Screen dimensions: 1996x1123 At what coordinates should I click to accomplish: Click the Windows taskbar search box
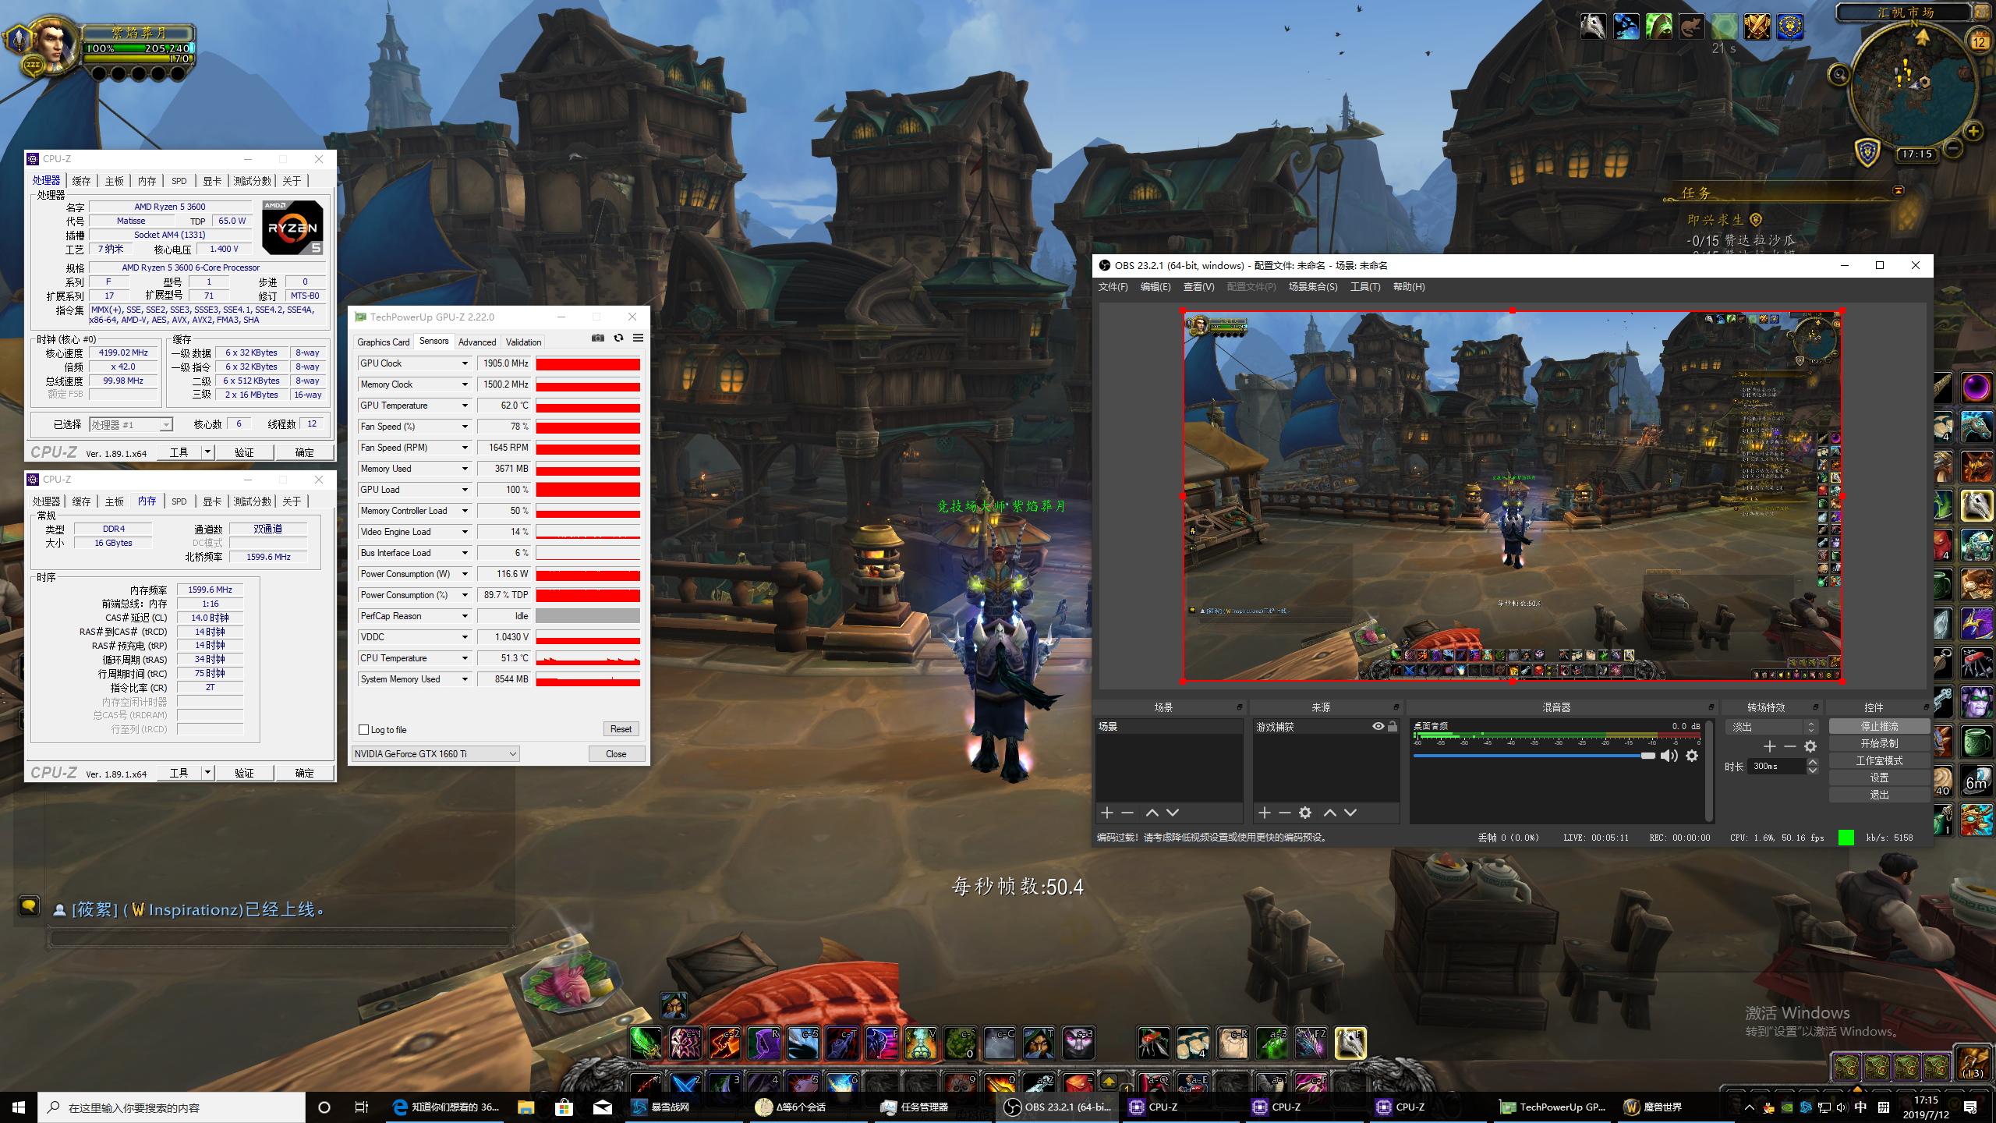point(172,1107)
